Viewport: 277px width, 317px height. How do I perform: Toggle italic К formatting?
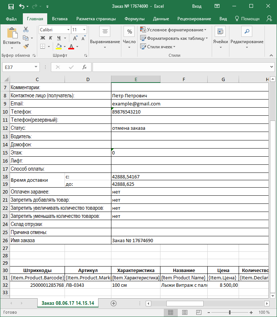pyautogui.click(x=51, y=38)
